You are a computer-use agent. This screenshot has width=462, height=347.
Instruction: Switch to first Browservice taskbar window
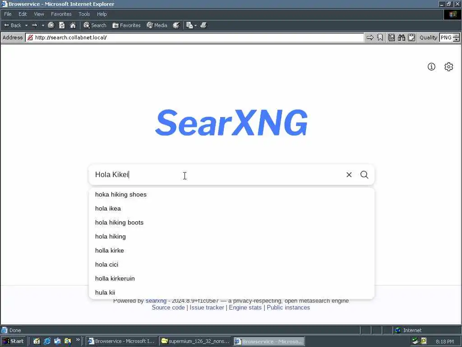122,341
